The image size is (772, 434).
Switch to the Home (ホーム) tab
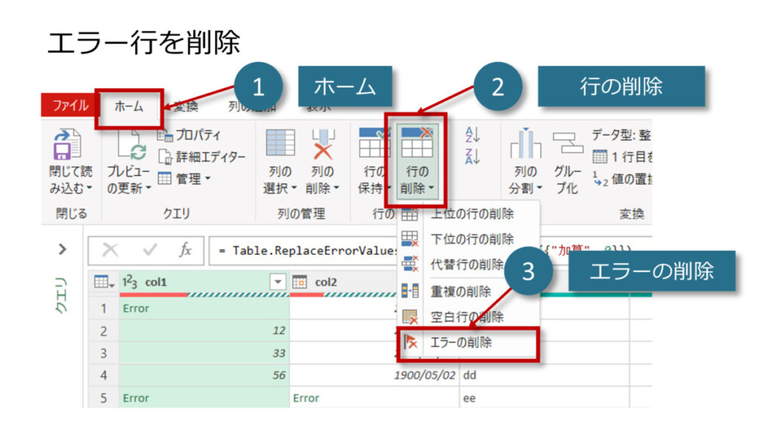[x=128, y=107]
